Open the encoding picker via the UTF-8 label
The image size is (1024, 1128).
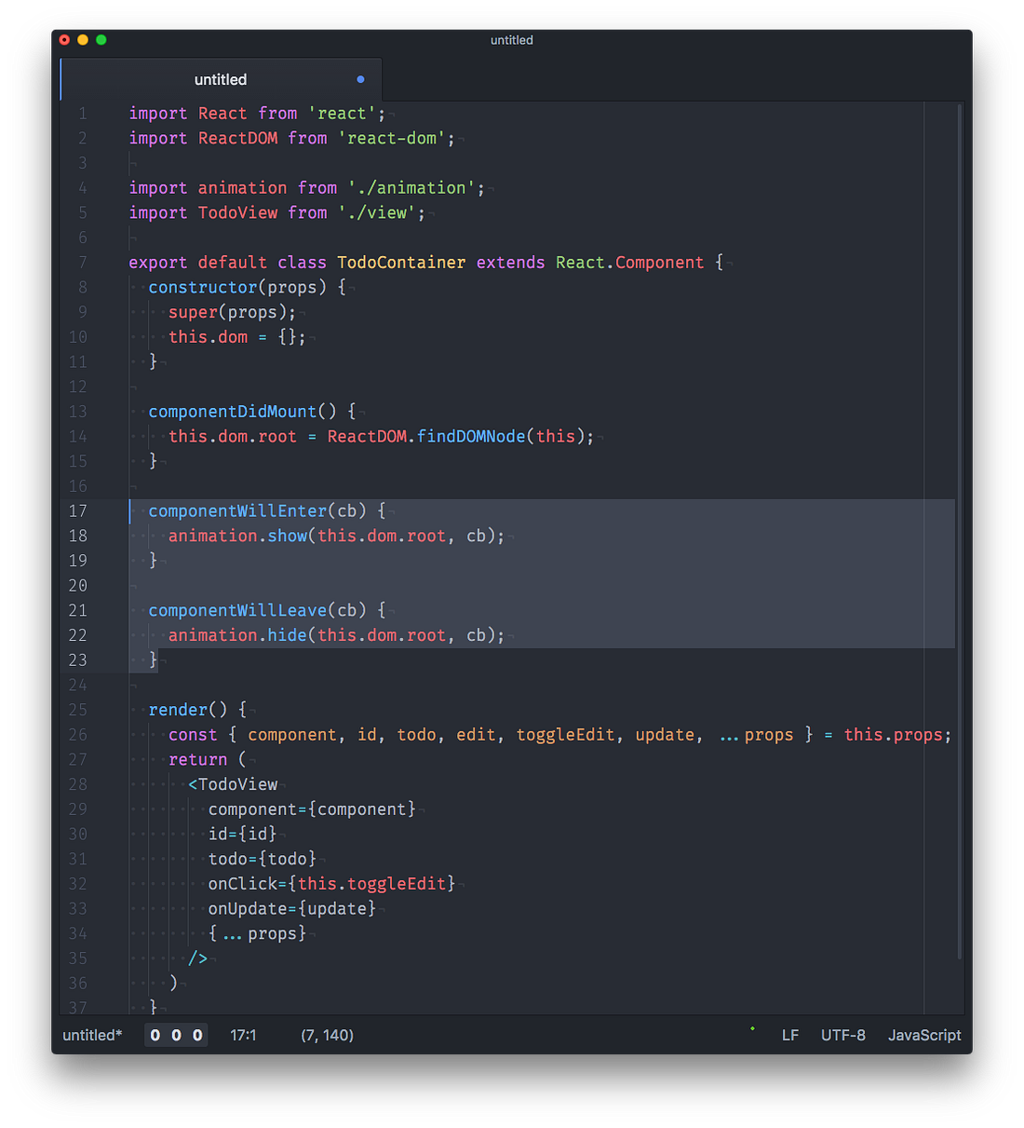point(842,1035)
